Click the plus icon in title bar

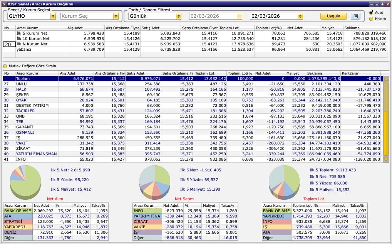pos(382,4)
